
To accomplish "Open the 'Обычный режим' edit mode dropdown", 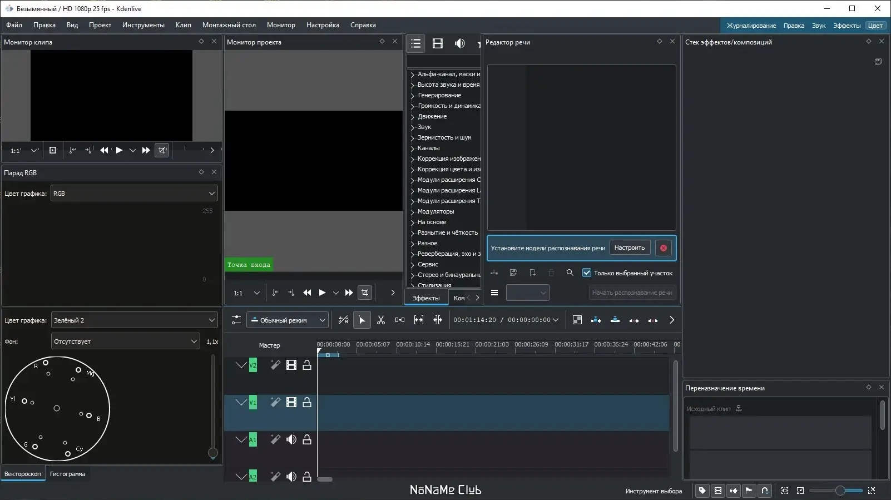I will (288, 320).
